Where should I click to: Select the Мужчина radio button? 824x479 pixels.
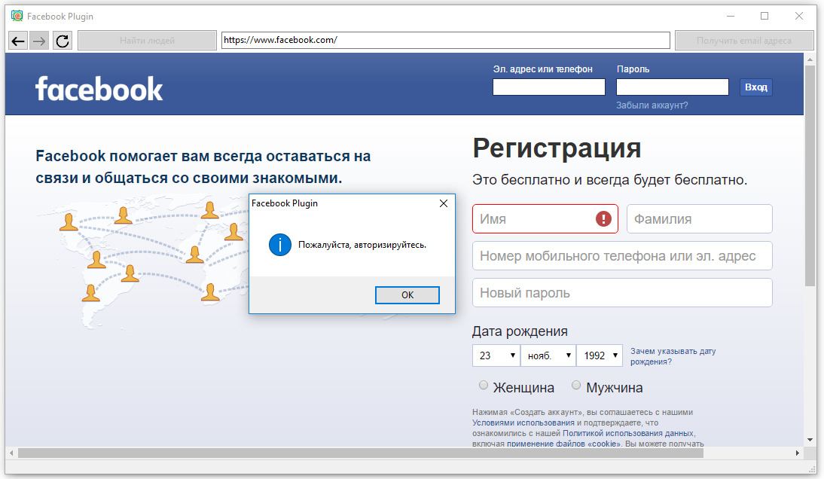click(x=576, y=385)
